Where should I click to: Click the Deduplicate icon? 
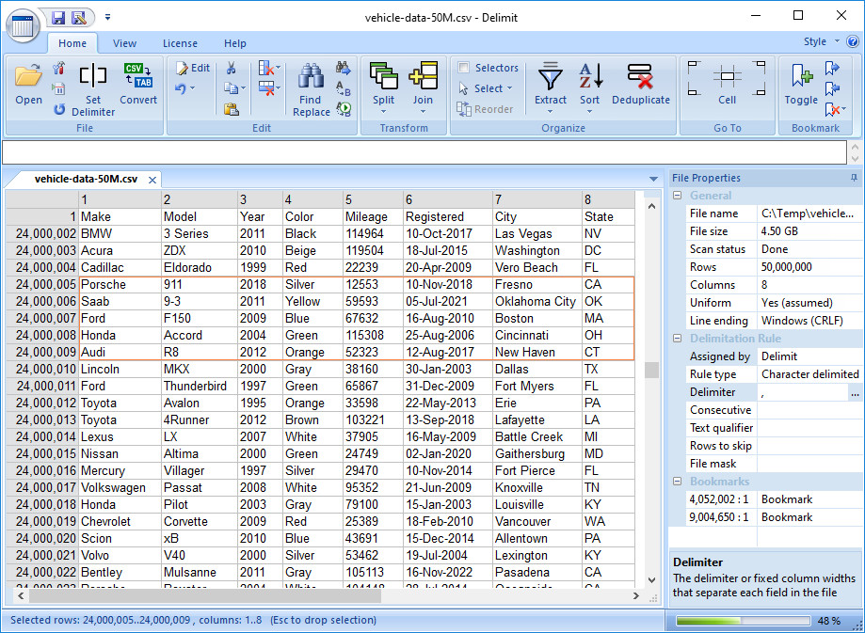640,76
